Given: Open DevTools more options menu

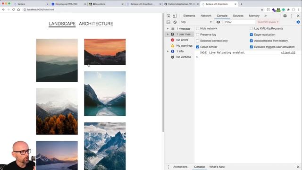Looking at the screenshot, I should click(x=292, y=16).
